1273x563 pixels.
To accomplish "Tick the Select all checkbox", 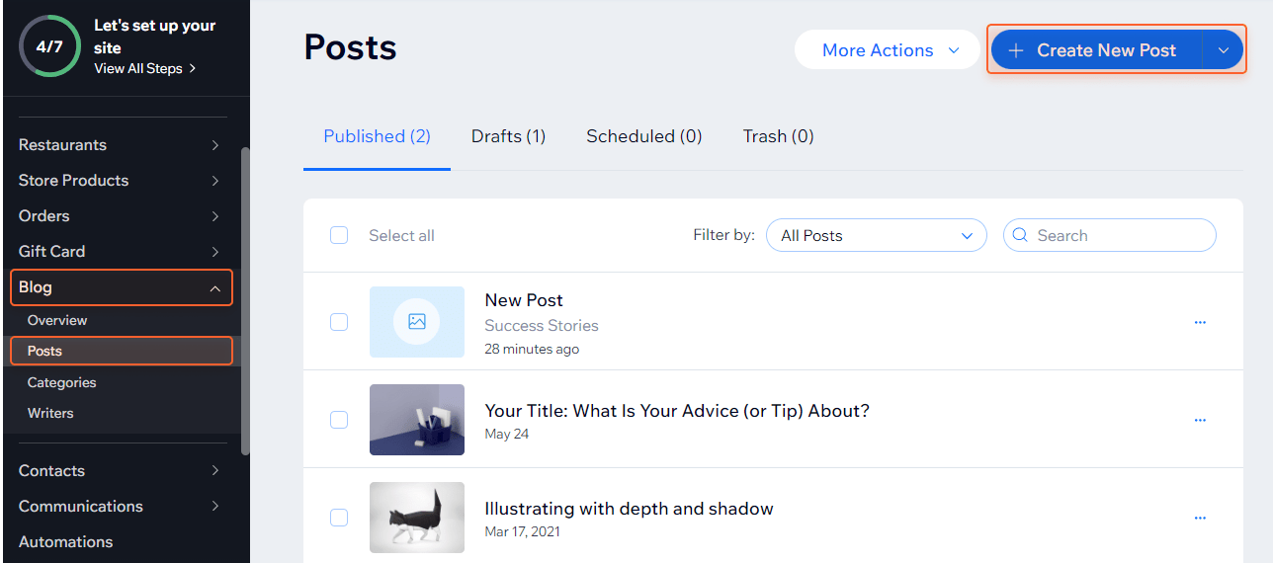I will point(339,235).
